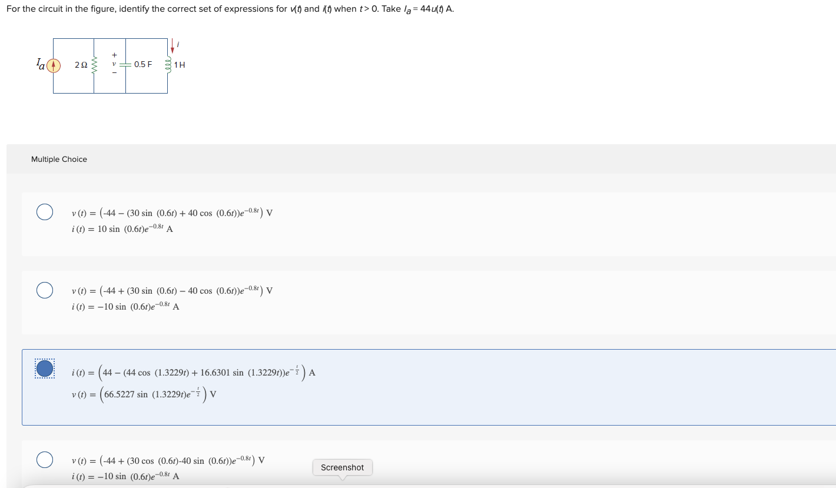Click equation v(t) = -44 + (30 sin (0.6t) − 40 cos
836x488 pixels.
coord(172,290)
